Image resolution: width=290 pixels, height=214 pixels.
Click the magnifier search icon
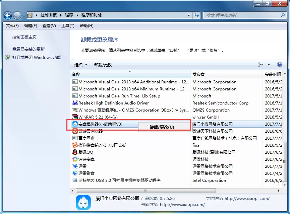point(283,15)
